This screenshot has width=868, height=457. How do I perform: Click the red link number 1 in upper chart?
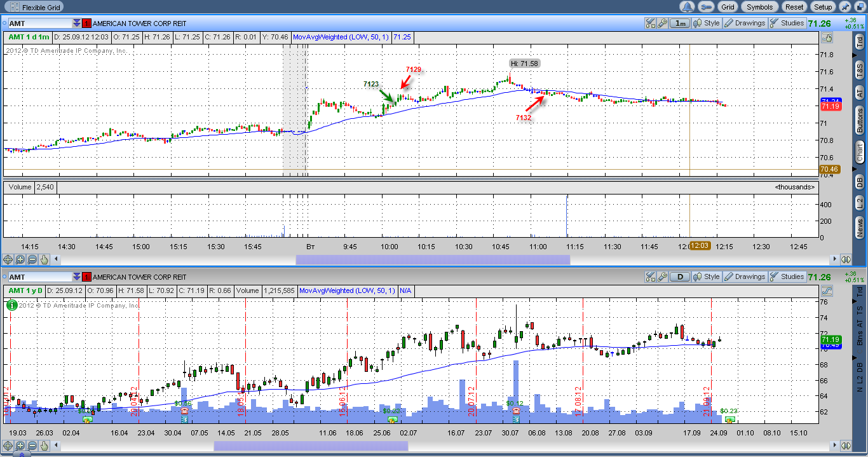pos(87,24)
